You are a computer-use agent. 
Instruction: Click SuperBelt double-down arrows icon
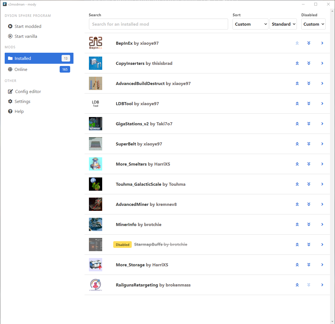click(309, 144)
